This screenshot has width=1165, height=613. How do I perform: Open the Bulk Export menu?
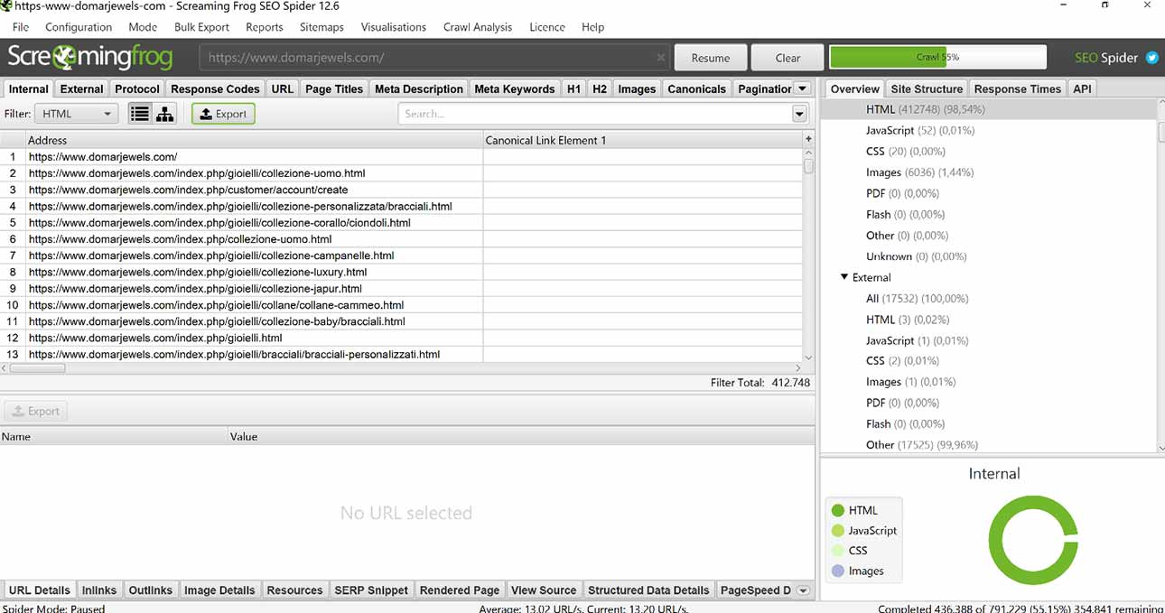coord(201,27)
